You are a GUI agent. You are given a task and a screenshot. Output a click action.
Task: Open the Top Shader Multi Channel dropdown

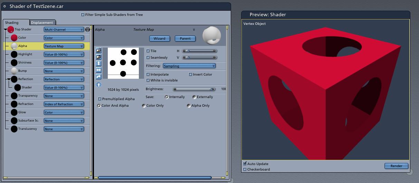64,30
